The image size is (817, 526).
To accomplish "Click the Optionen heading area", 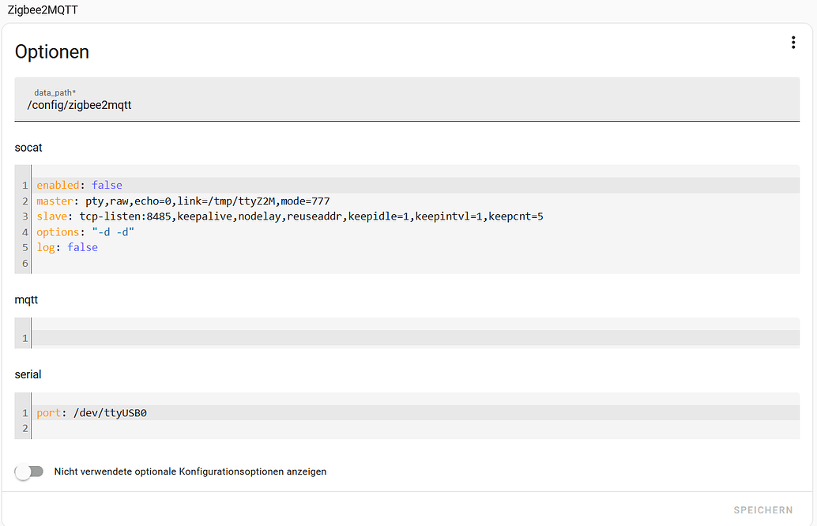I will click(x=52, y=51).
